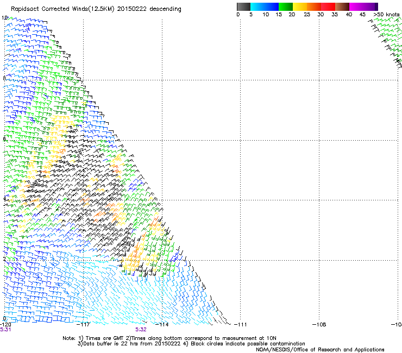Select the '-108' longitude axis label
402x353 pixels.
tap(319, 325)
